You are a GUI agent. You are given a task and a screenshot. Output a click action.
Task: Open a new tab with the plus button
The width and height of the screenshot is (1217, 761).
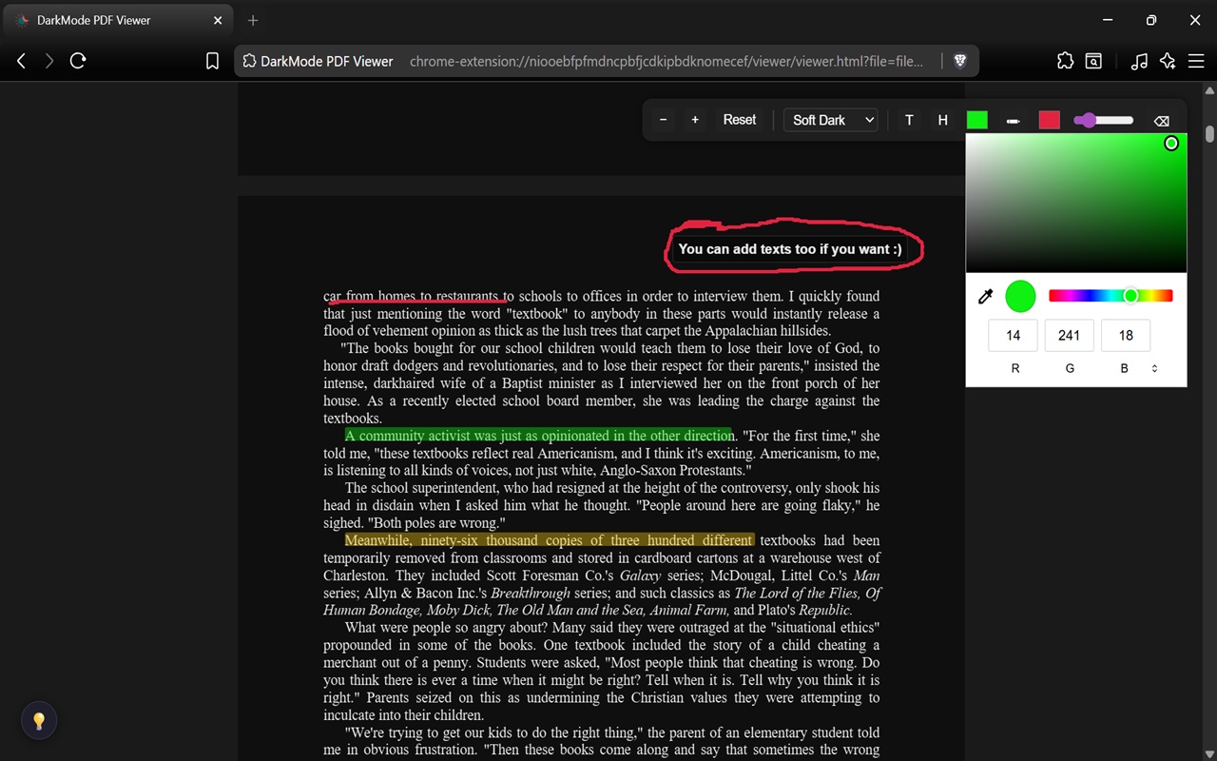point(253,20)
